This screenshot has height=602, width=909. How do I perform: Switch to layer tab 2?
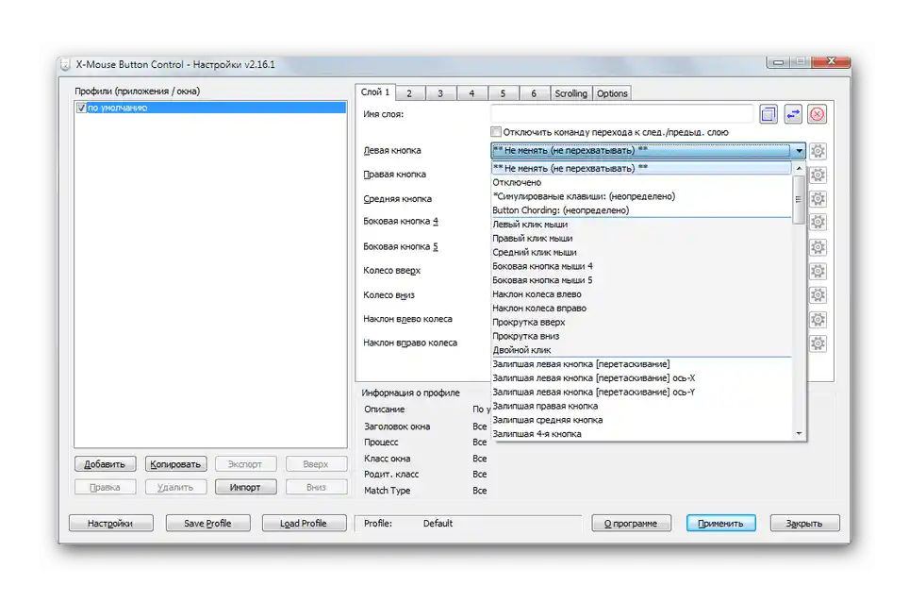(x=409, y=93)
